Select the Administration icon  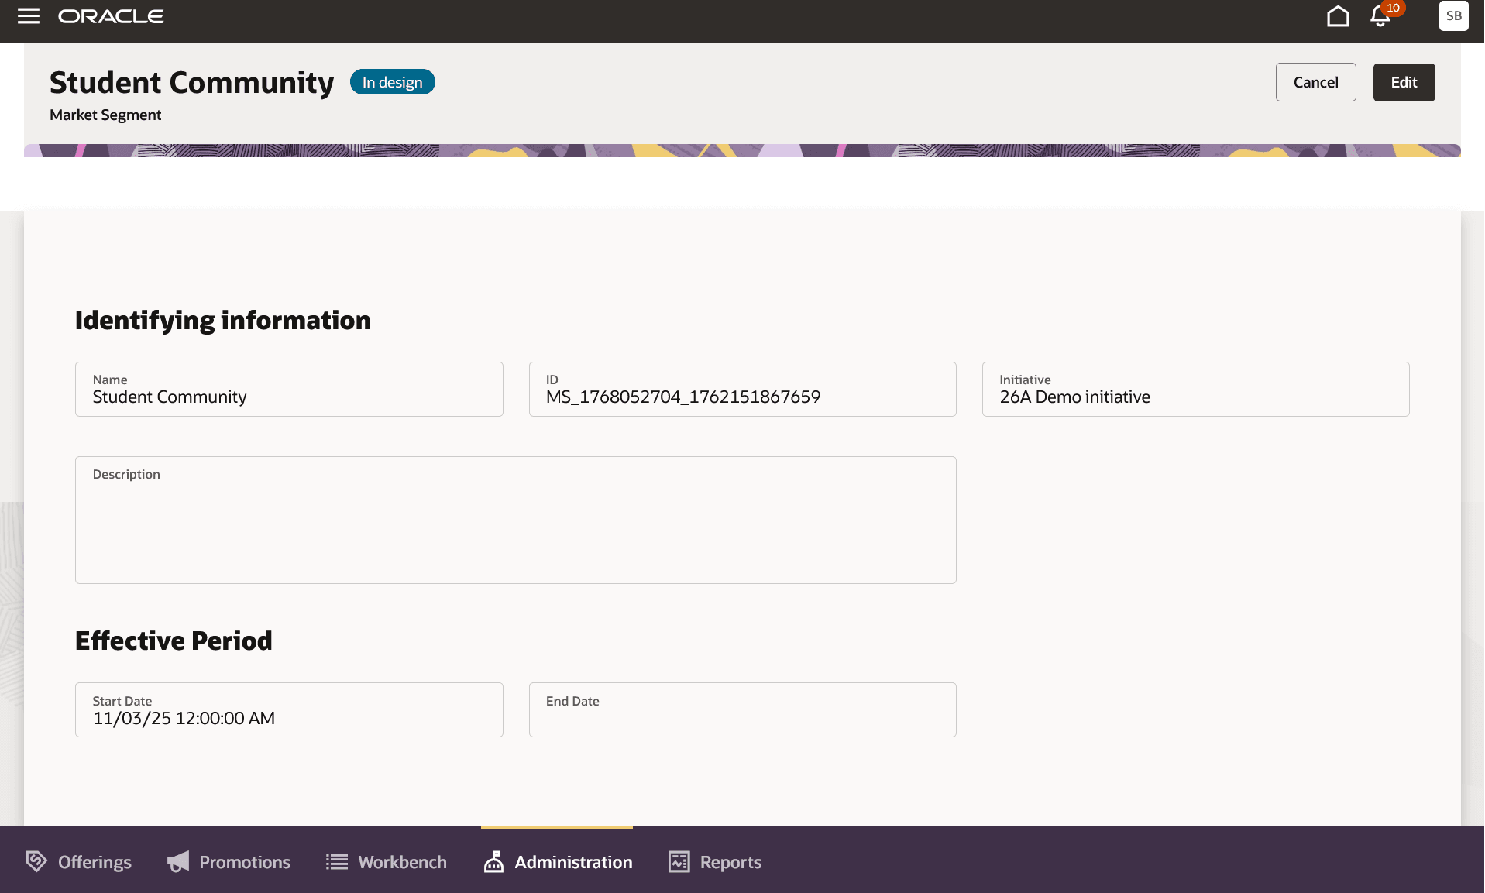tap(493, 861)
